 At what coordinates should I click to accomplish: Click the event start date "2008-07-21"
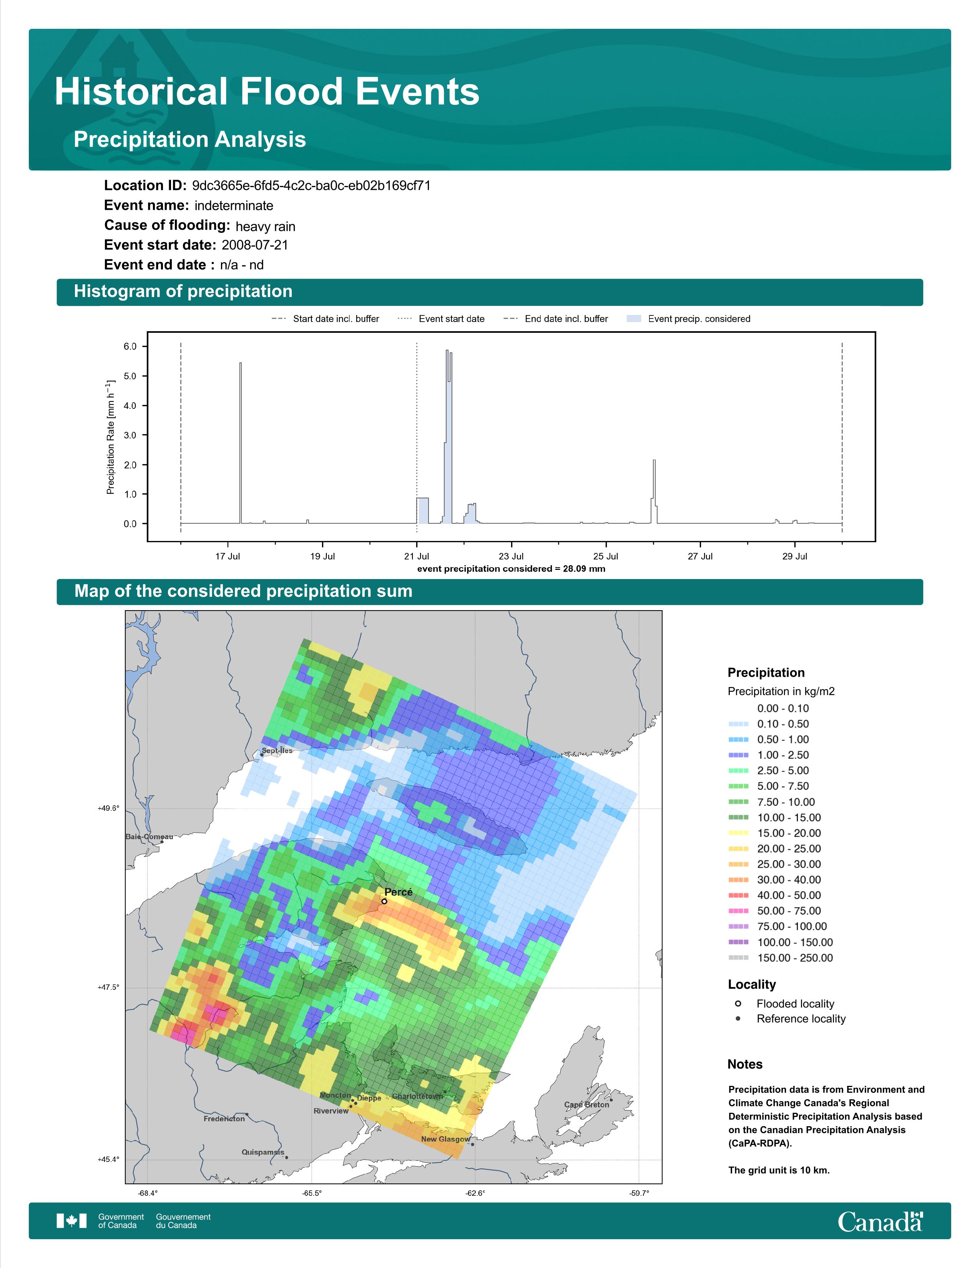pyautogui.click(x=255, y=245)
